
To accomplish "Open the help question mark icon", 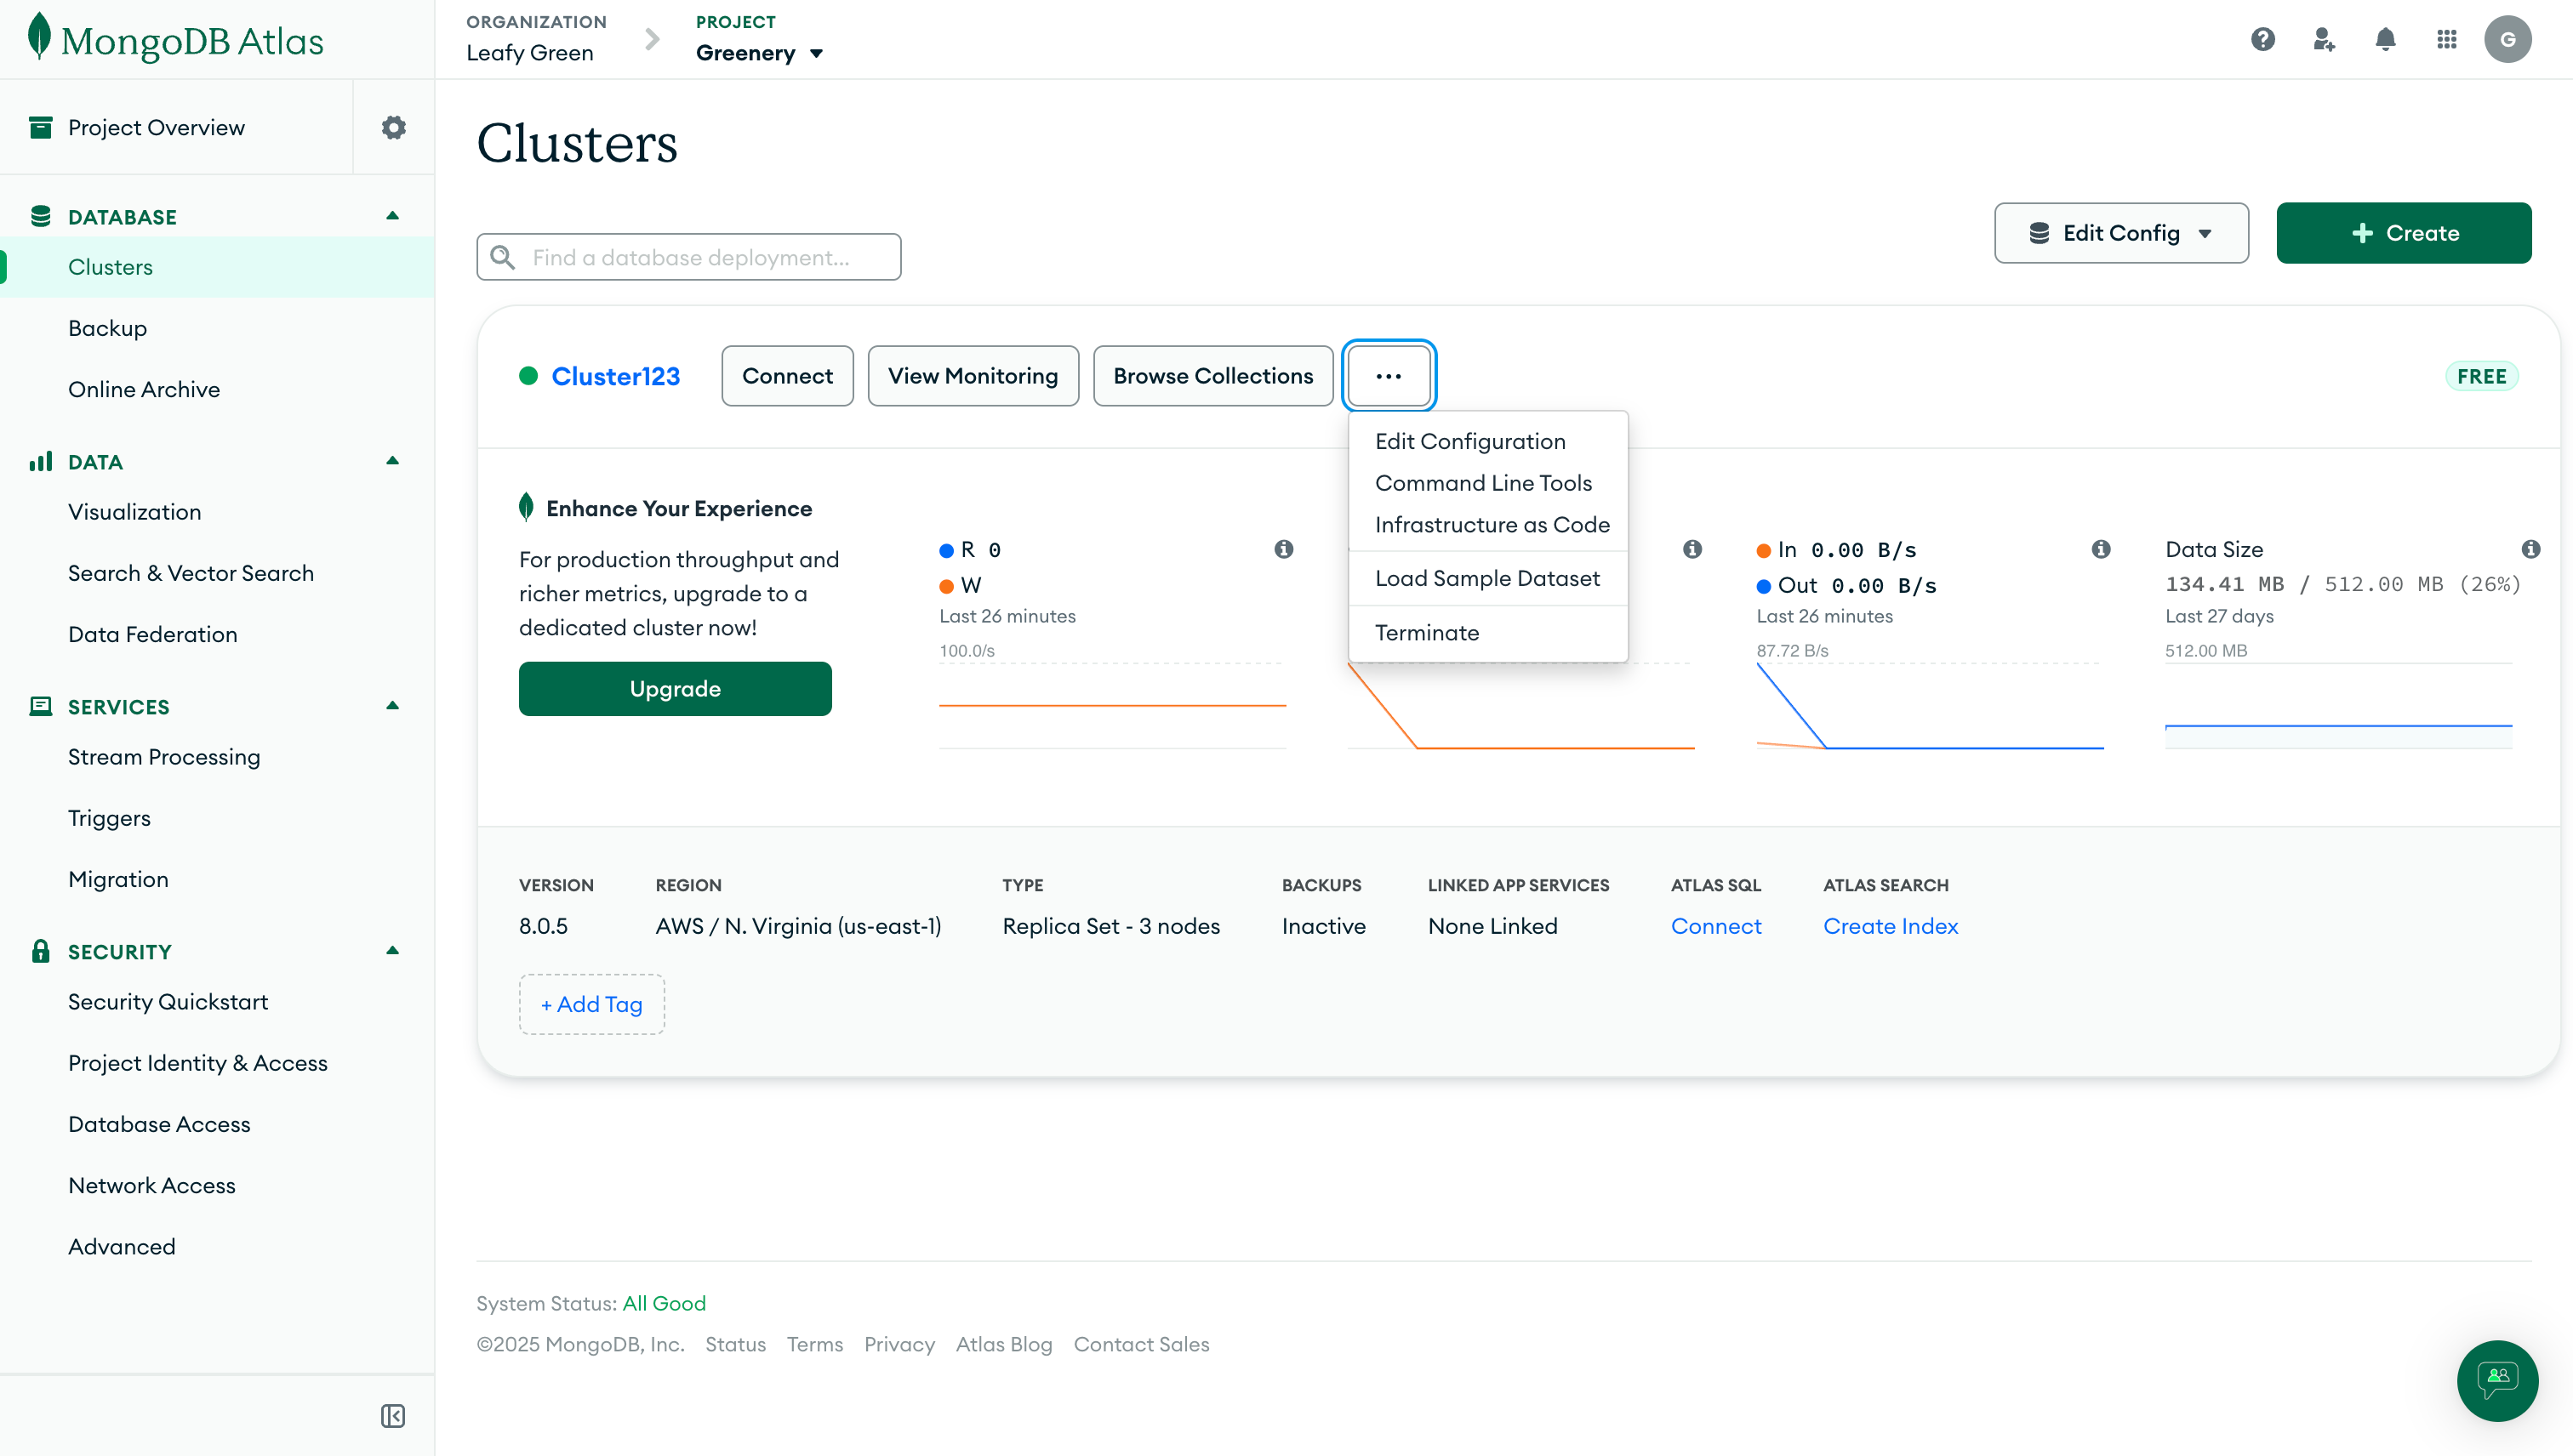I will click(x=2263, y=40).
